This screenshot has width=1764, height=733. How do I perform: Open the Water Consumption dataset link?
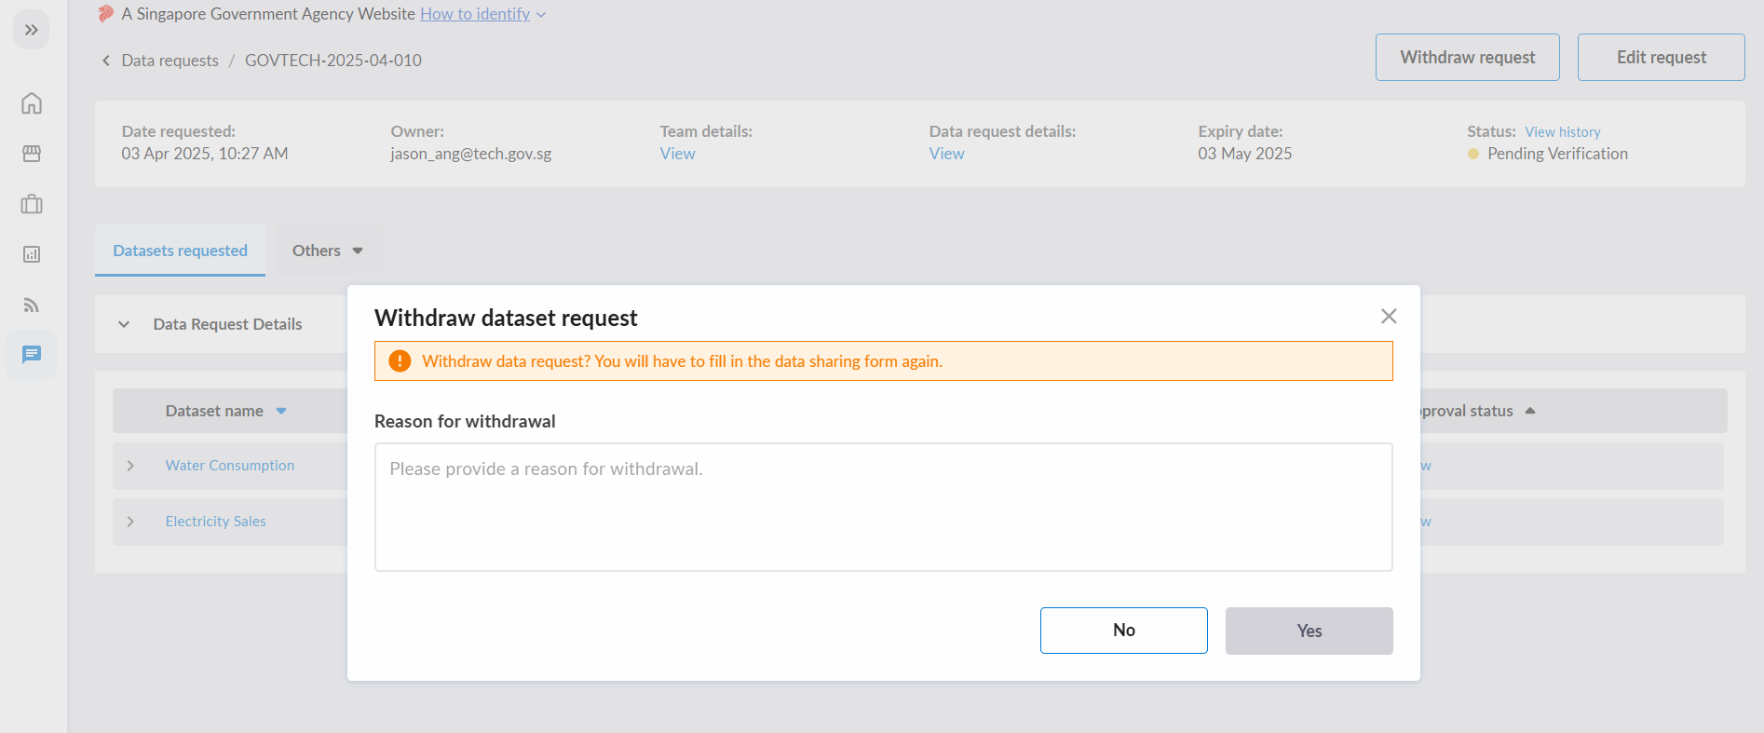coord(230,466)
